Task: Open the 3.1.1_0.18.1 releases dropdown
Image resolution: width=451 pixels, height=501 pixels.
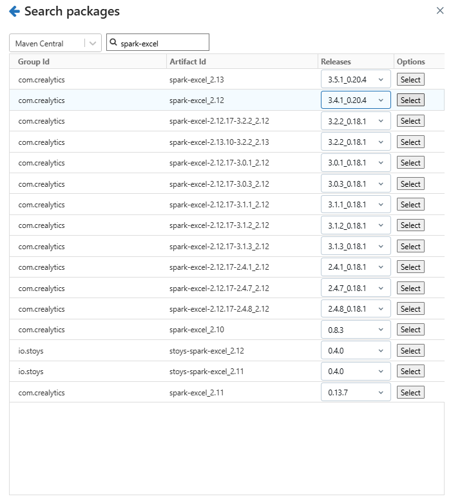Action: [x=356, y=205]
